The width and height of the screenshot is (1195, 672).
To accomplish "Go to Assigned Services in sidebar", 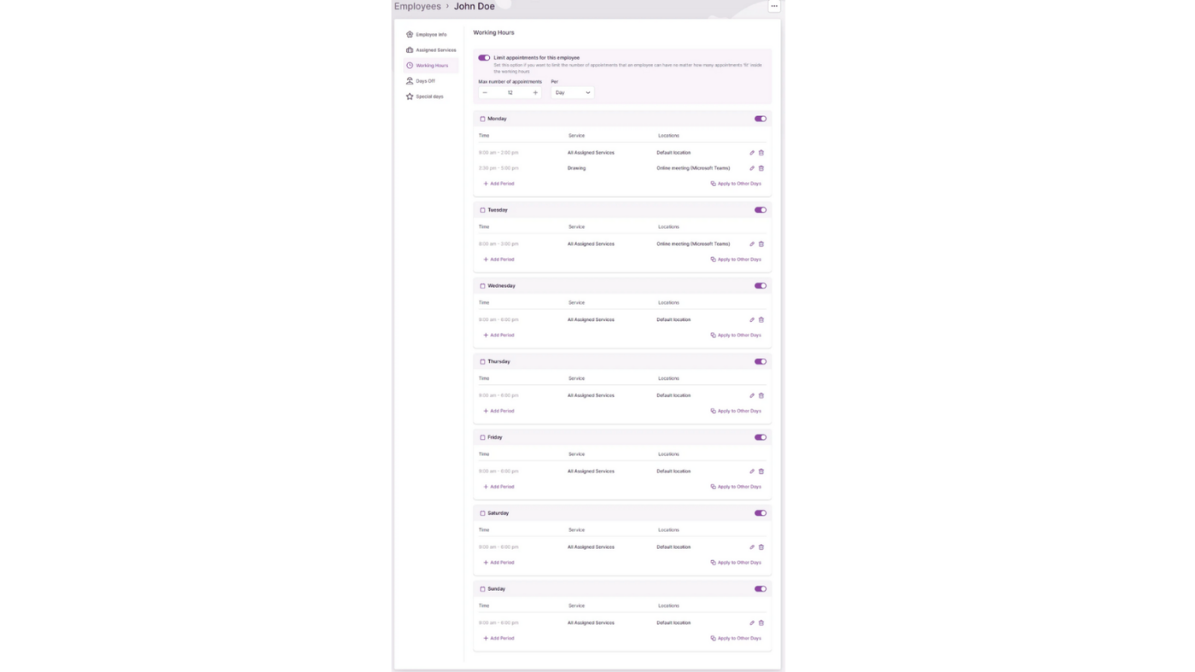I will pyautogui.click(x=435, y=50).
